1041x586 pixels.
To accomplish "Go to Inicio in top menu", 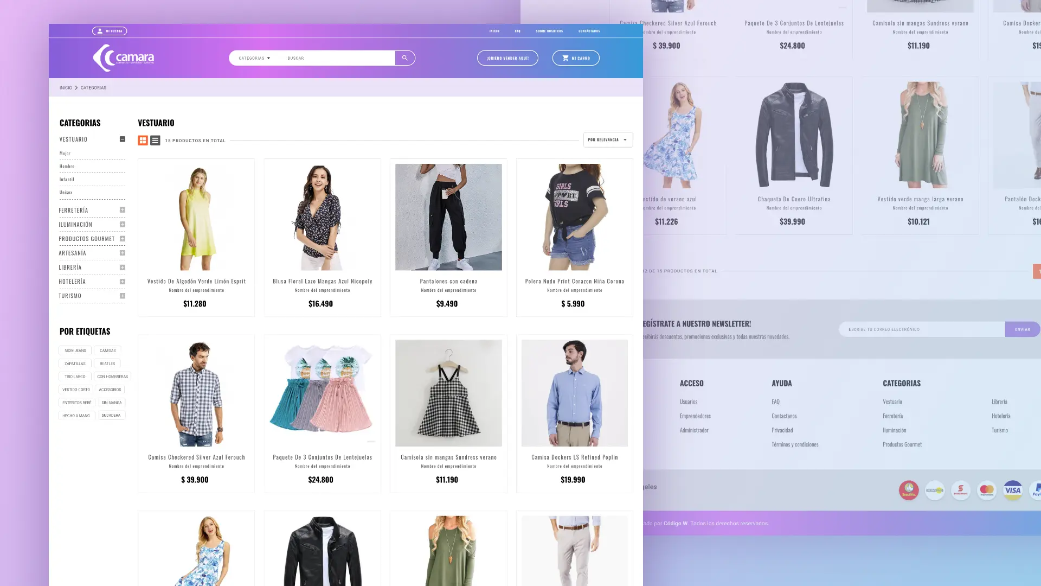I will (x=494, y=31).
